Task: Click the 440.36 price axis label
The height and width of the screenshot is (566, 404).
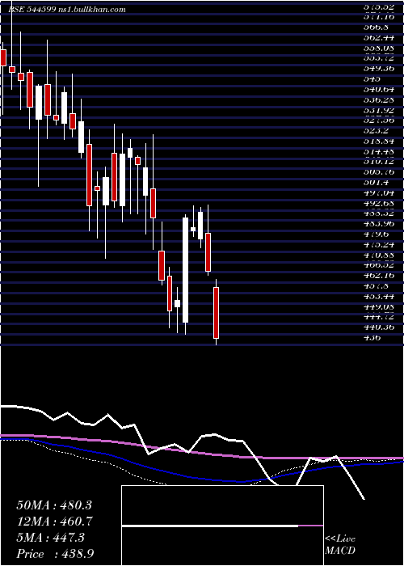Action: (x=377, y=327)
